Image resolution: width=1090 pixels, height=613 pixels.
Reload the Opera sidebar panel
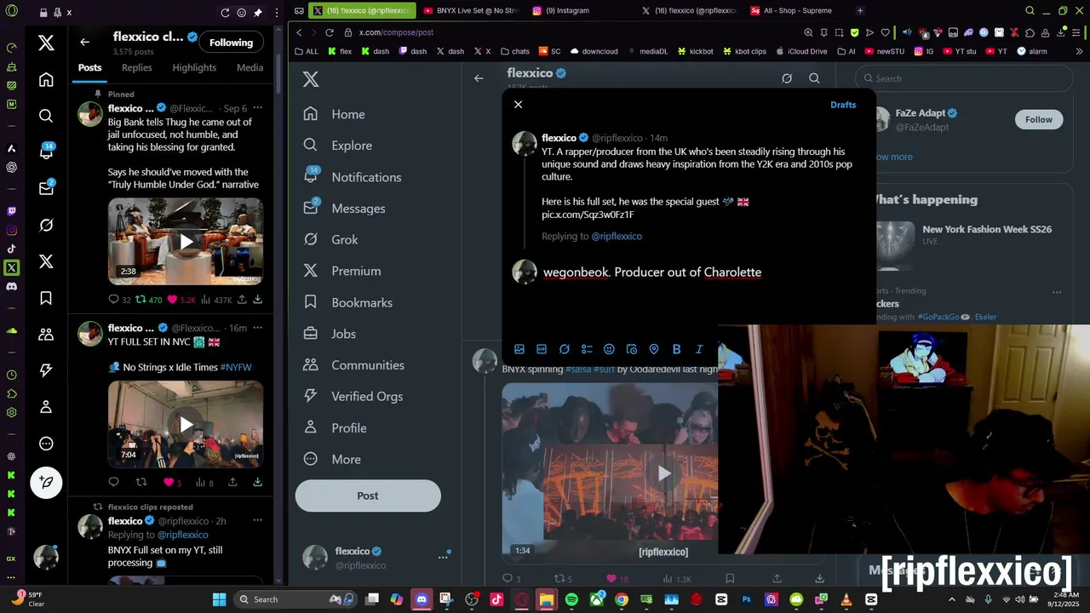point(225,13)
